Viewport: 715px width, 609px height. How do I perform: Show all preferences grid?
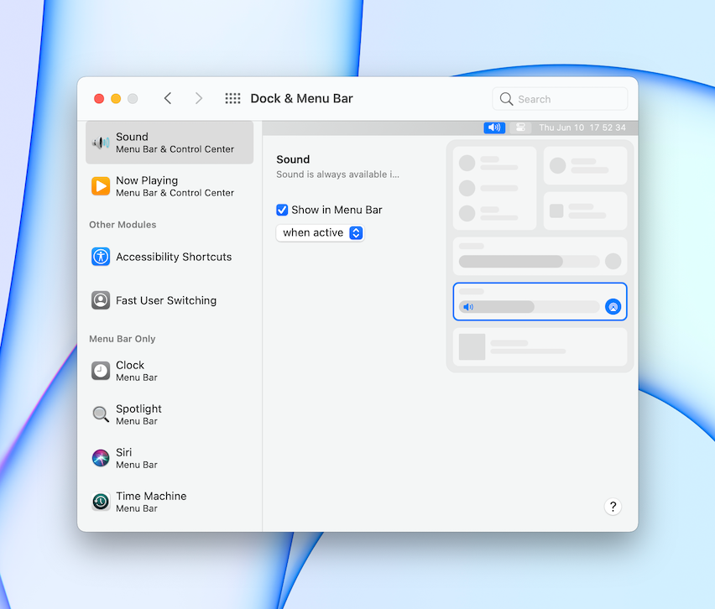tap(232, 98)
